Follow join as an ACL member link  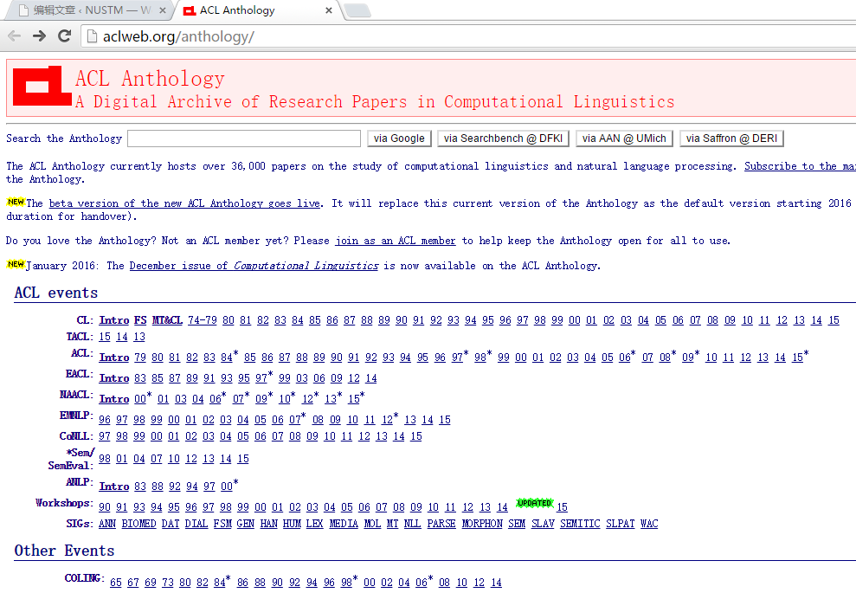(396, 241)
